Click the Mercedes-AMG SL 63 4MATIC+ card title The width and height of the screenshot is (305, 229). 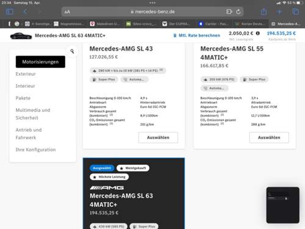[121, 200]
